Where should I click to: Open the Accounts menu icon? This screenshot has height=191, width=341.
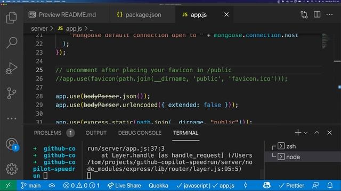pyautogui.click(x=12, y=144)
